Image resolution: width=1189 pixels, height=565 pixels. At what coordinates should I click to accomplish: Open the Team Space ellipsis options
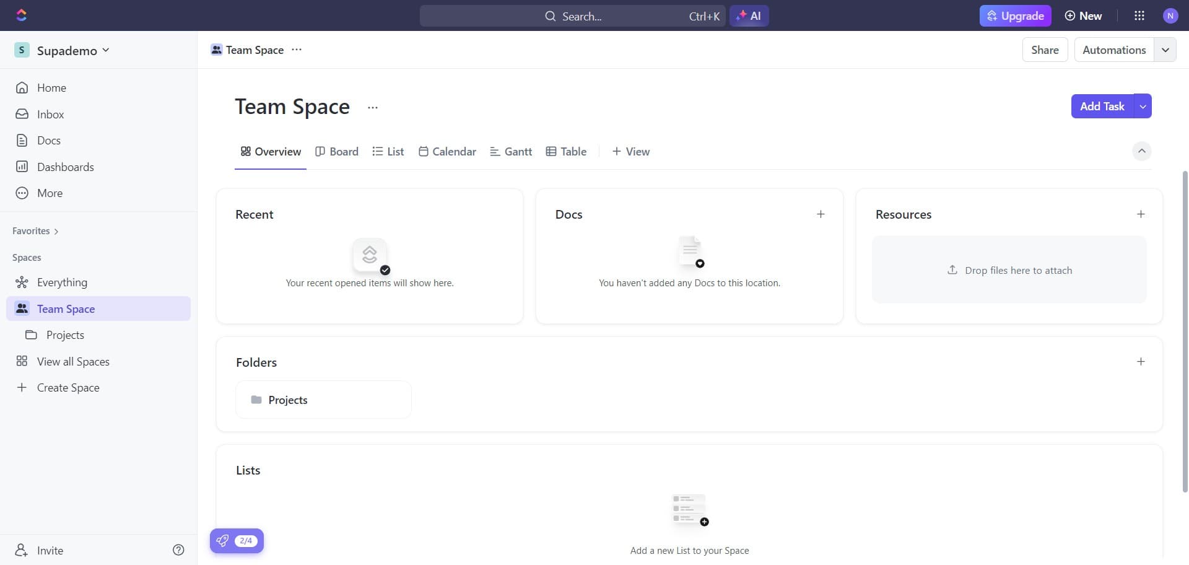point(372,107)
